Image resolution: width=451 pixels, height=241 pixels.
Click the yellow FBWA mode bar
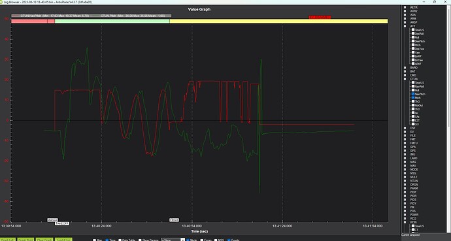point(278,21)
